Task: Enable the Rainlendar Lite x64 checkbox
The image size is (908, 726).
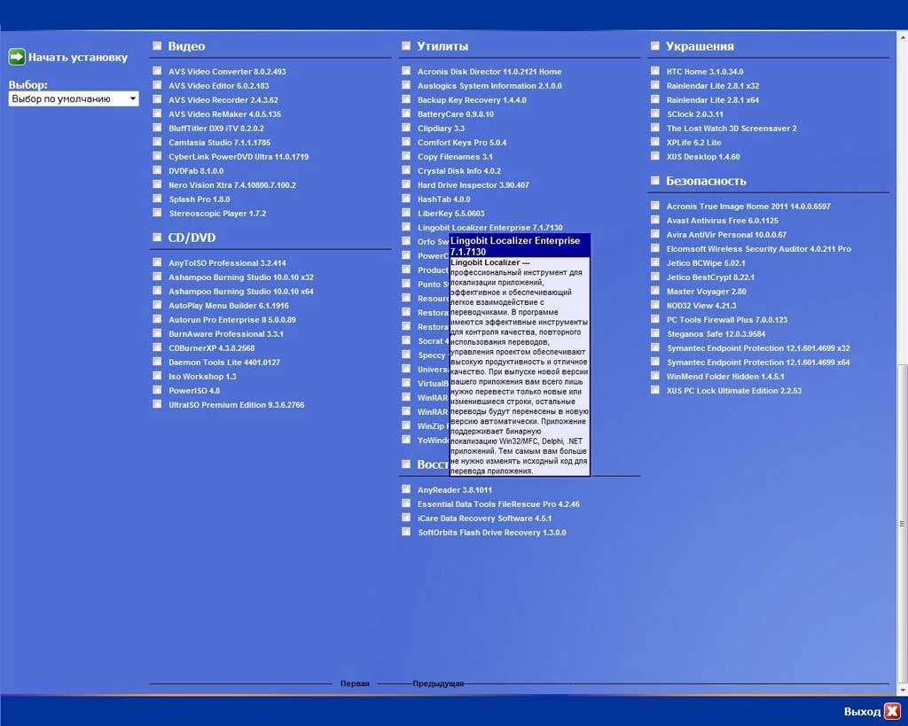Action: click(x=654, y=100)
